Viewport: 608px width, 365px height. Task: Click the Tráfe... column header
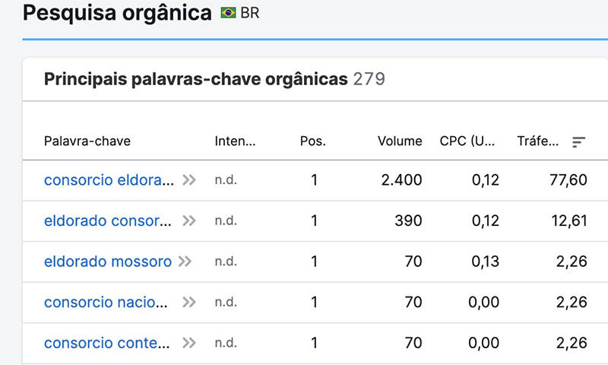point(538,141)
